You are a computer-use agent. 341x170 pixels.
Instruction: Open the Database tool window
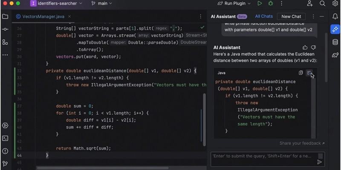click(x=335, y=42)
